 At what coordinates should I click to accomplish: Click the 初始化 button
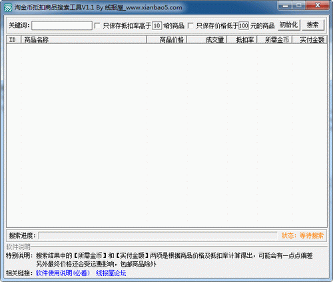point(289,25)
